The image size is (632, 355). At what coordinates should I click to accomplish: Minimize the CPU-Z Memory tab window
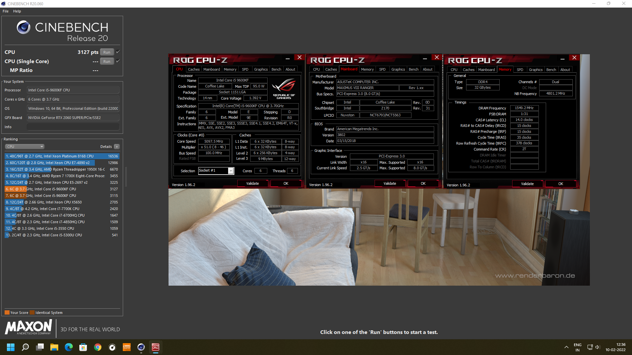pyautogui.click(x=563, y=59)
